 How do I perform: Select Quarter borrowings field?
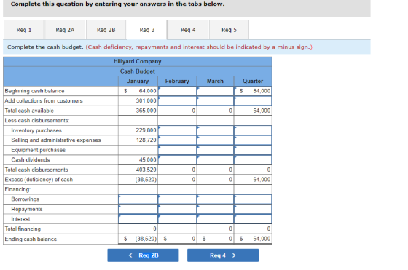point(253,199)
